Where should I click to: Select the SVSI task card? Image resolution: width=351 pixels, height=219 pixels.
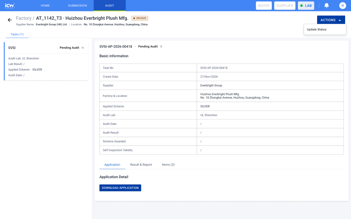tap(46, 61)
